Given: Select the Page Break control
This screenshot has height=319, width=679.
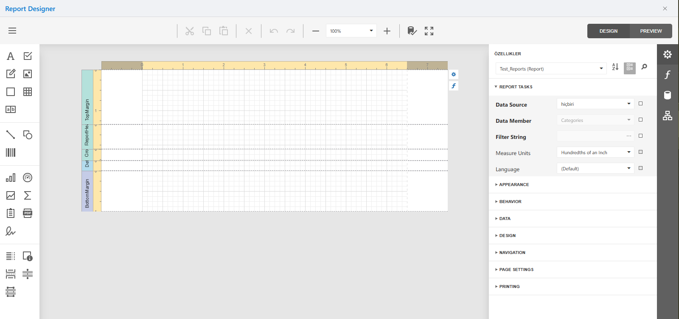Looking at the screenshot, I should (11, 274).
